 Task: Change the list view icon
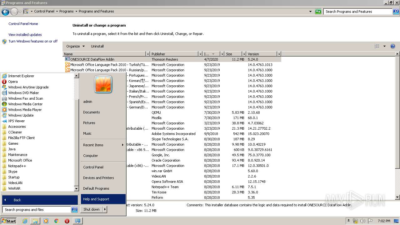pyautogui.click(x=377, y=46)
